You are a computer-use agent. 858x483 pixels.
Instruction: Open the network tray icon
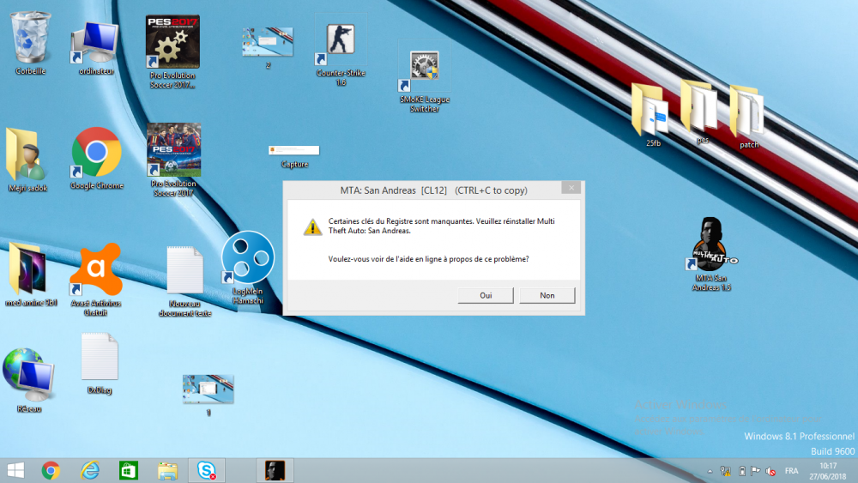(726, 471)
